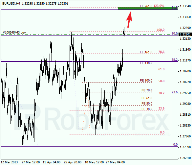This screenshot has height=165, width=192.
Task: Click the 1.33540 price scale label
Action: pos(185,6)
